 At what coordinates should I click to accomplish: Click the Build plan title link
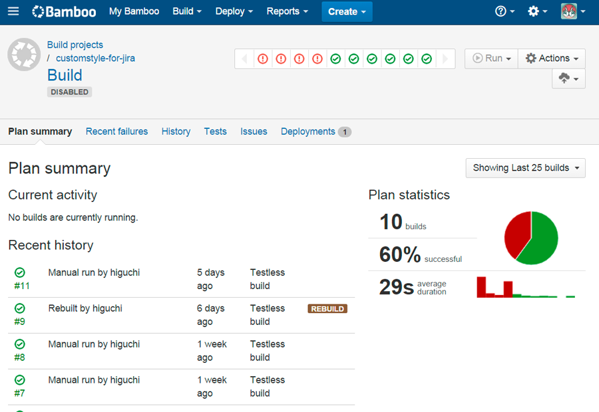(65, 75)
